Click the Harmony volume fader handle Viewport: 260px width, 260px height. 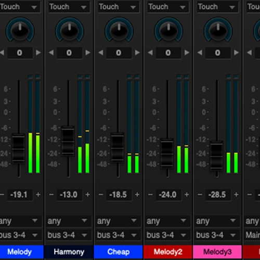click(68, 141)
